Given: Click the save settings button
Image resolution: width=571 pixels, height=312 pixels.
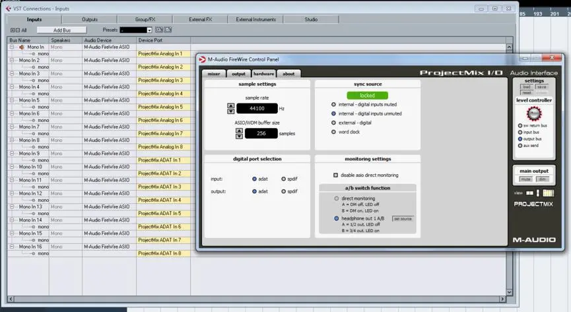Looking at the screenshot, I should click(x=542, y=87).
